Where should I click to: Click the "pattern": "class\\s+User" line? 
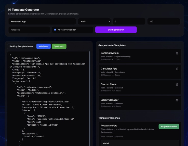43,125
